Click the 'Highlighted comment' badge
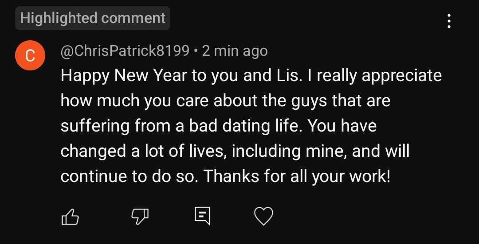The width and height of the screenshot is (479, 244). (x=93, y=18)
